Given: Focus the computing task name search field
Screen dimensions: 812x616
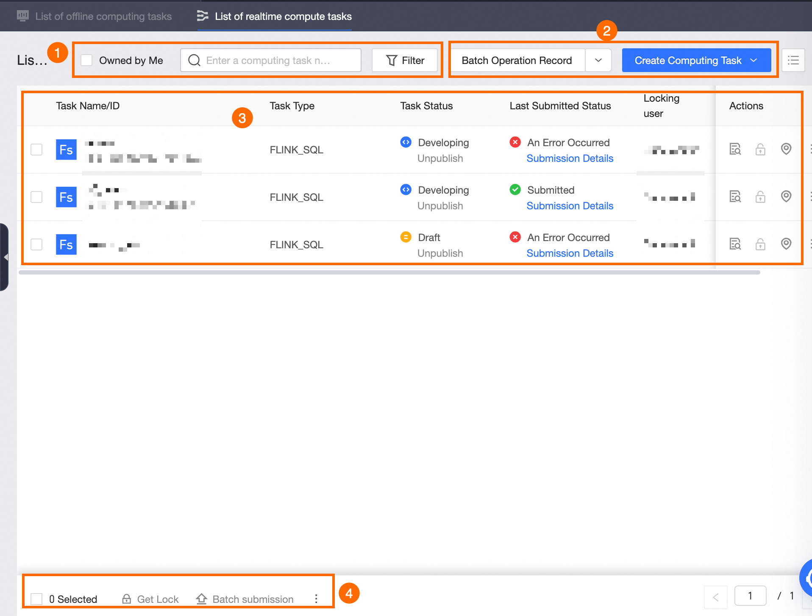Looking at the screenshot, I should pyautogui.click(x=271, y=60).
